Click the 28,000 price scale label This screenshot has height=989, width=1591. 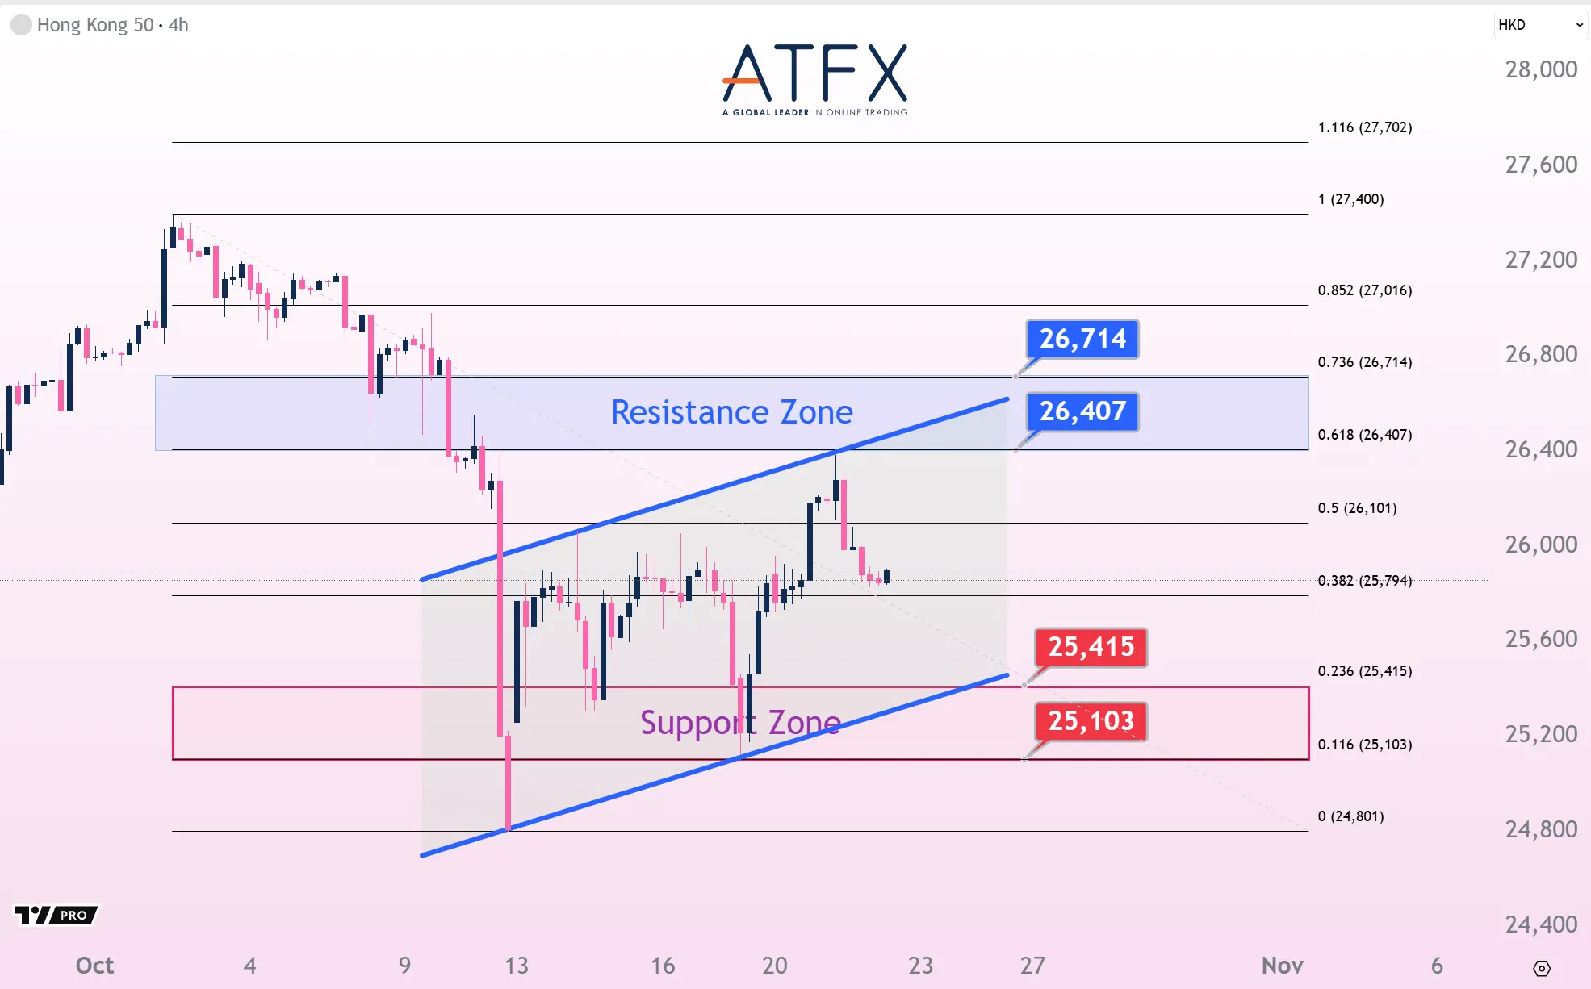[x=1540, y=69]
